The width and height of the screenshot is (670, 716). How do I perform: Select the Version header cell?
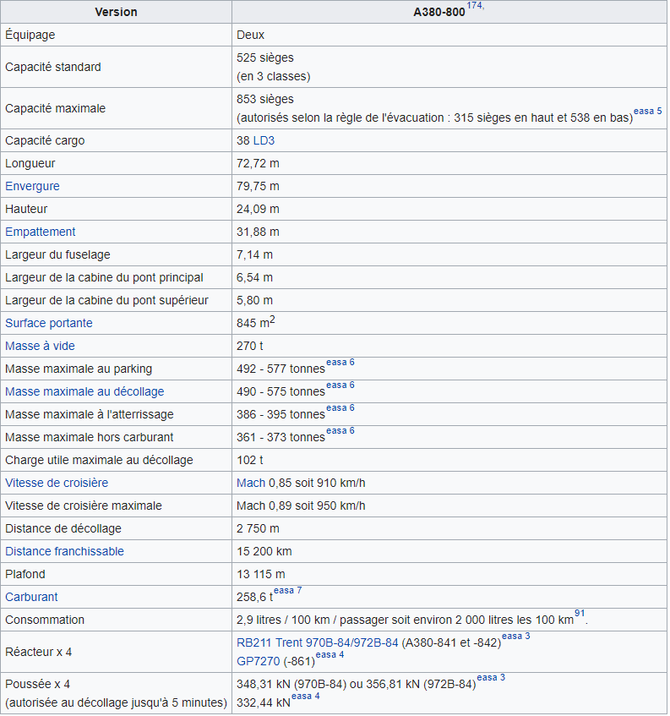coord(116,12)
